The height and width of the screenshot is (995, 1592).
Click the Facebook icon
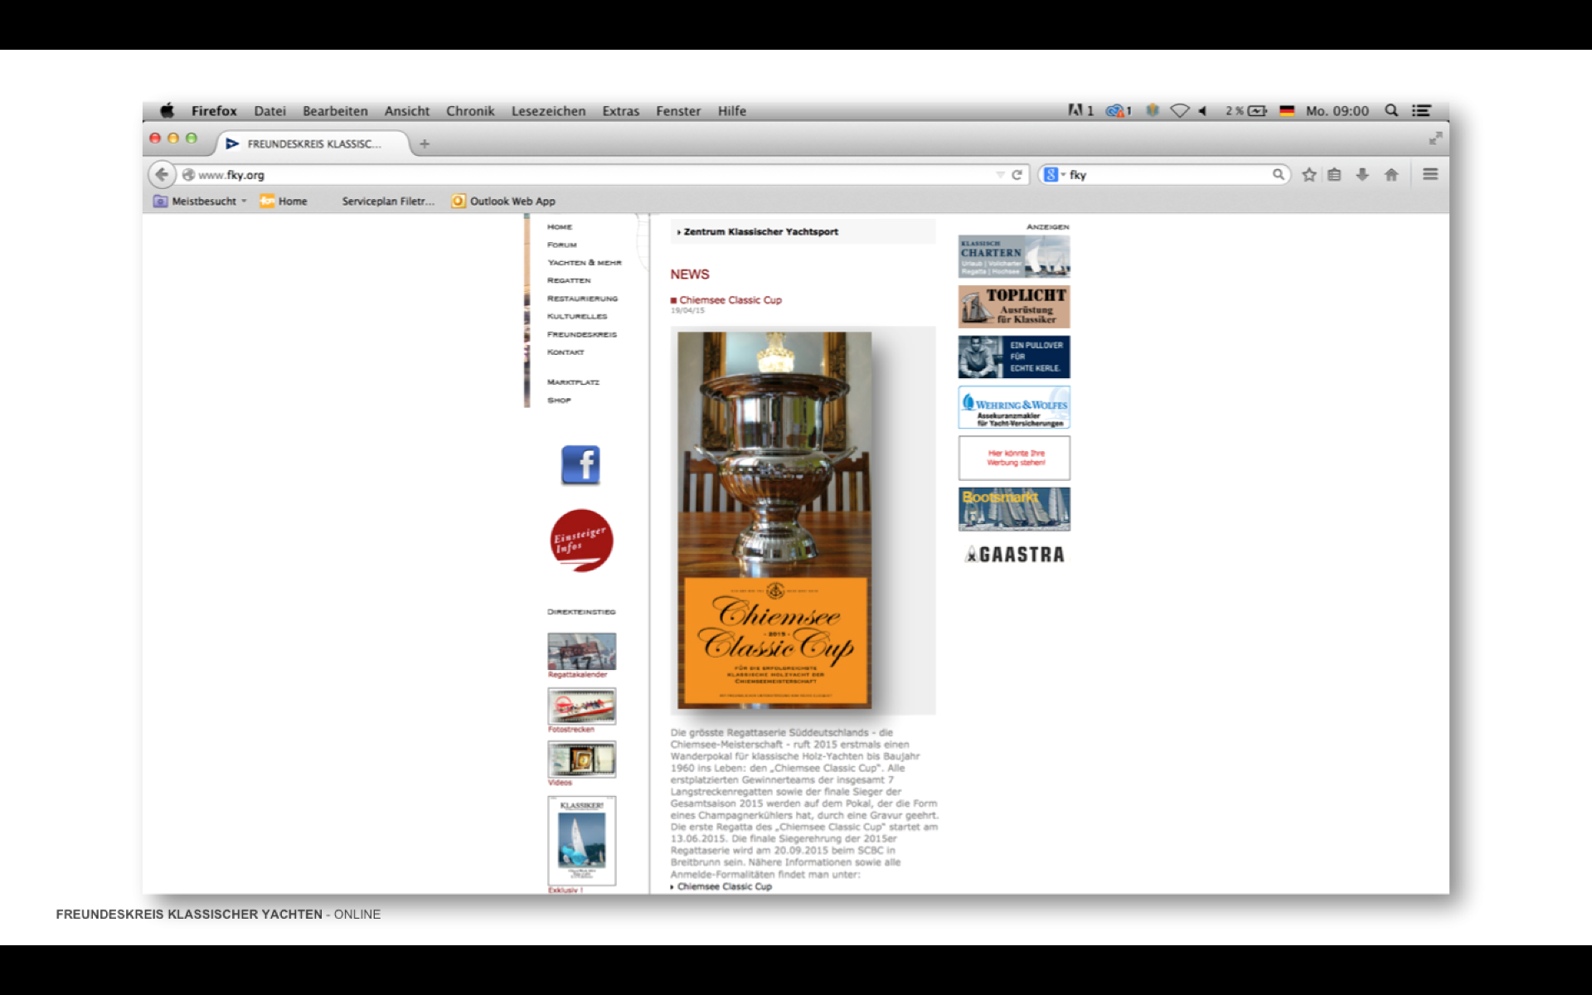pos(580,464)
